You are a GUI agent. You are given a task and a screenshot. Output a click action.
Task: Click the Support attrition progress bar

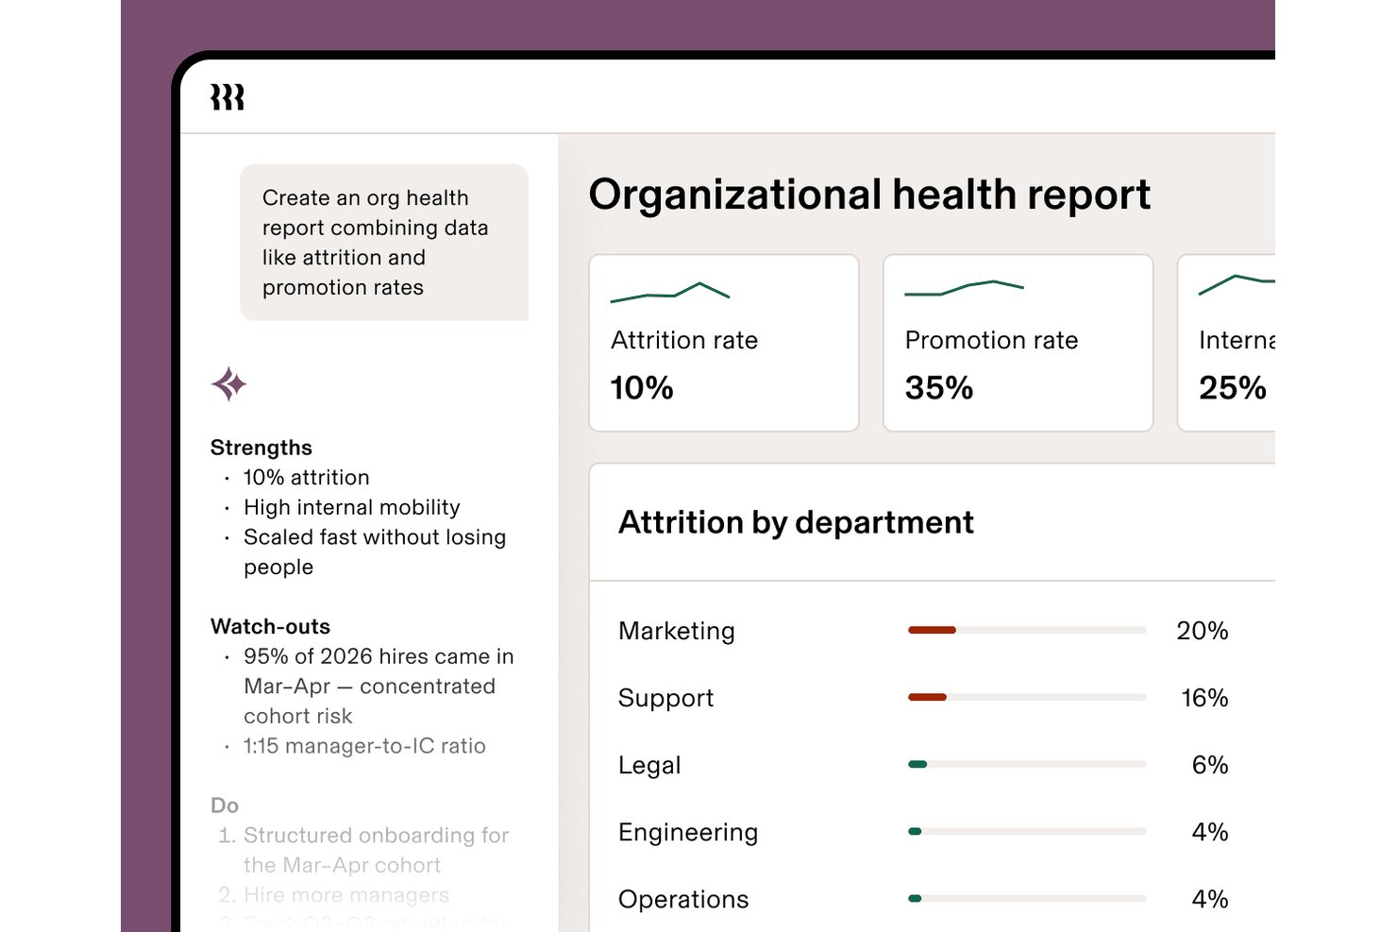point(1027,697)
